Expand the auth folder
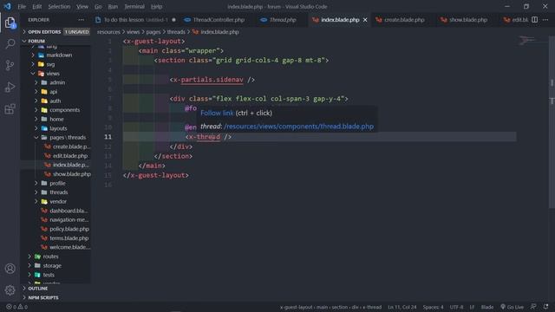Viewport: 555px width, 312px height. pos(55,101)
